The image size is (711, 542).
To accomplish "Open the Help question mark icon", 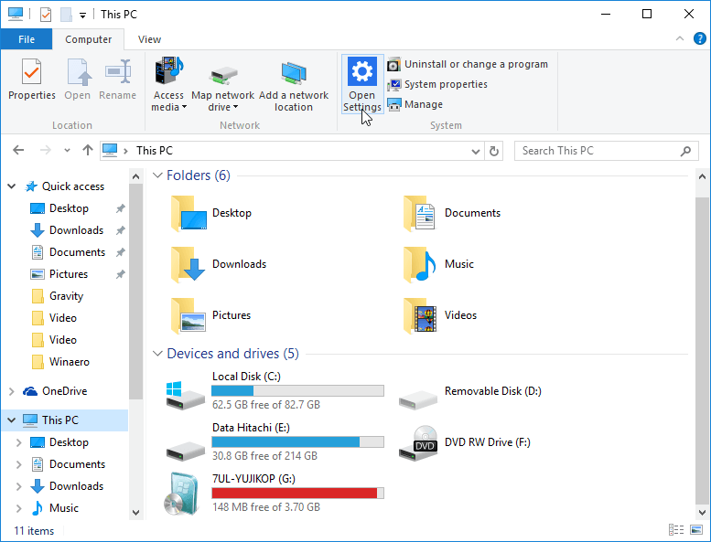I will [x=700, y=39].
